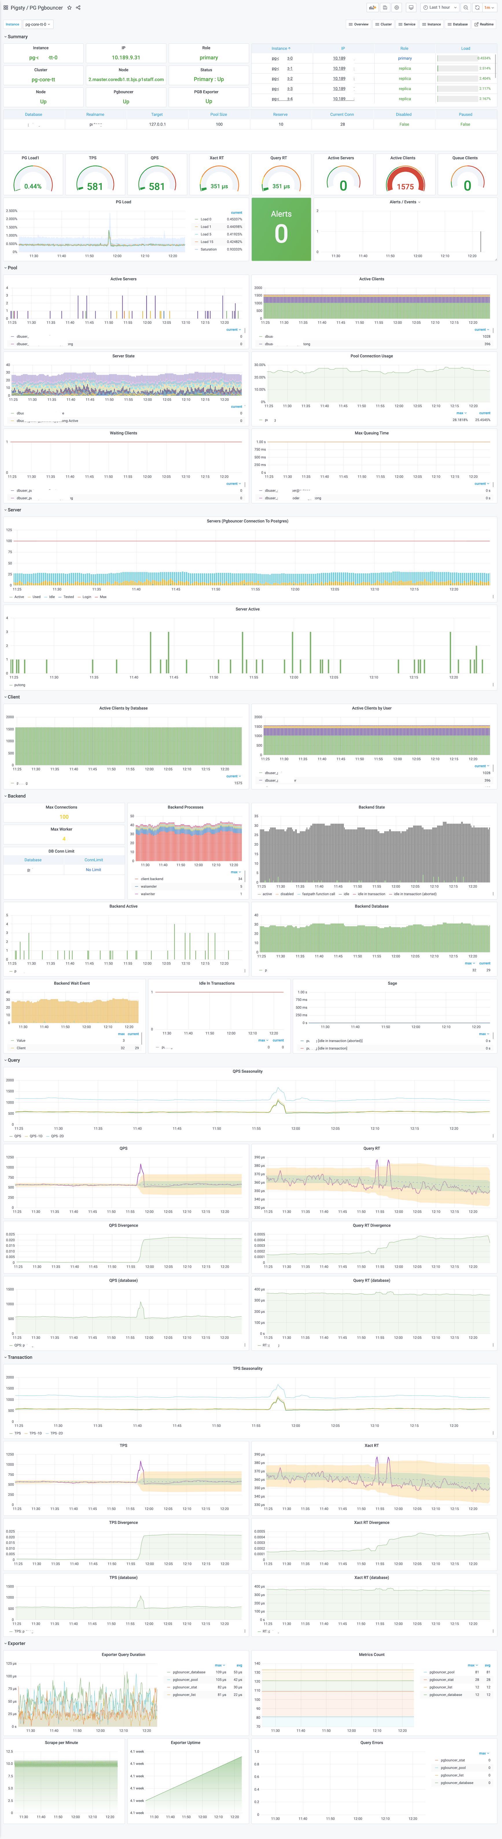Open the dashboards grid icon beside Pigsty
Viewport: 502px width, 1839px height.
pos(6,8)
